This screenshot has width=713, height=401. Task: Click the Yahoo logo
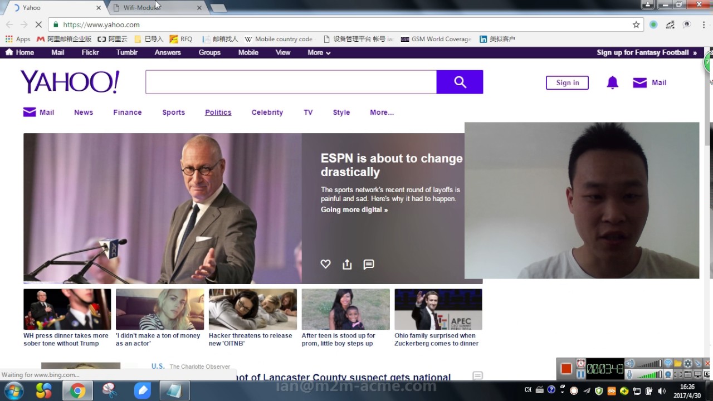pos(70,82)
